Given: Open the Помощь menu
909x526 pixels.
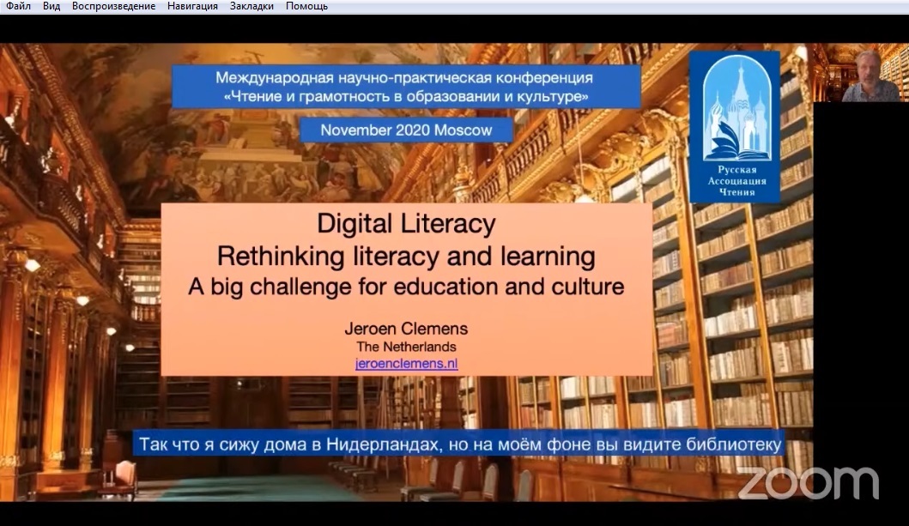Looking at the screenshot, I should [x=306, y=6].
